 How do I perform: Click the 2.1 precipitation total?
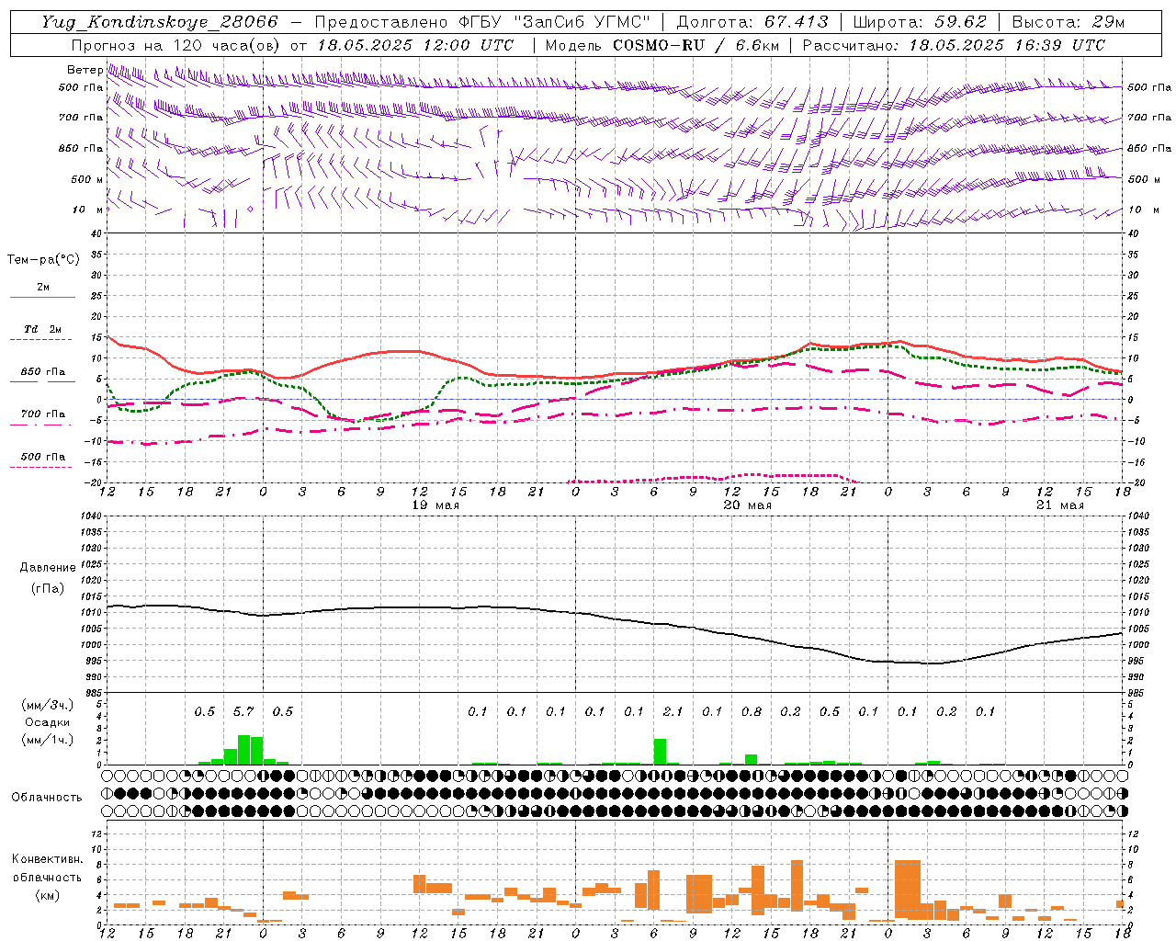click(x=673, y=711)
